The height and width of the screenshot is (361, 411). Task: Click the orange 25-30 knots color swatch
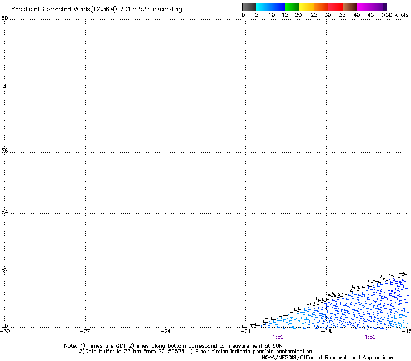(x=321, y=7)
